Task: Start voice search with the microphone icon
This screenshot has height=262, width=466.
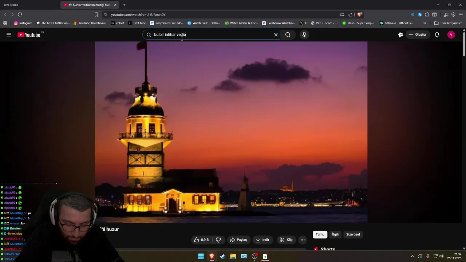Action: [x=304, y=35]
